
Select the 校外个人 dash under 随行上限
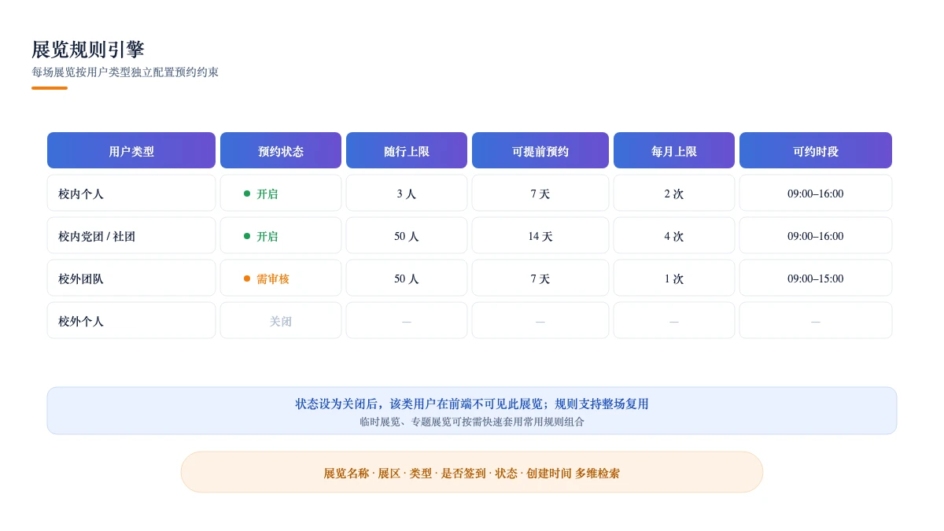coord(407,320)
